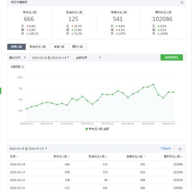The width and height of the screenshot is (192, 190).
Task: Click the 2016-03-14 table row date
Action: [18, 164]
